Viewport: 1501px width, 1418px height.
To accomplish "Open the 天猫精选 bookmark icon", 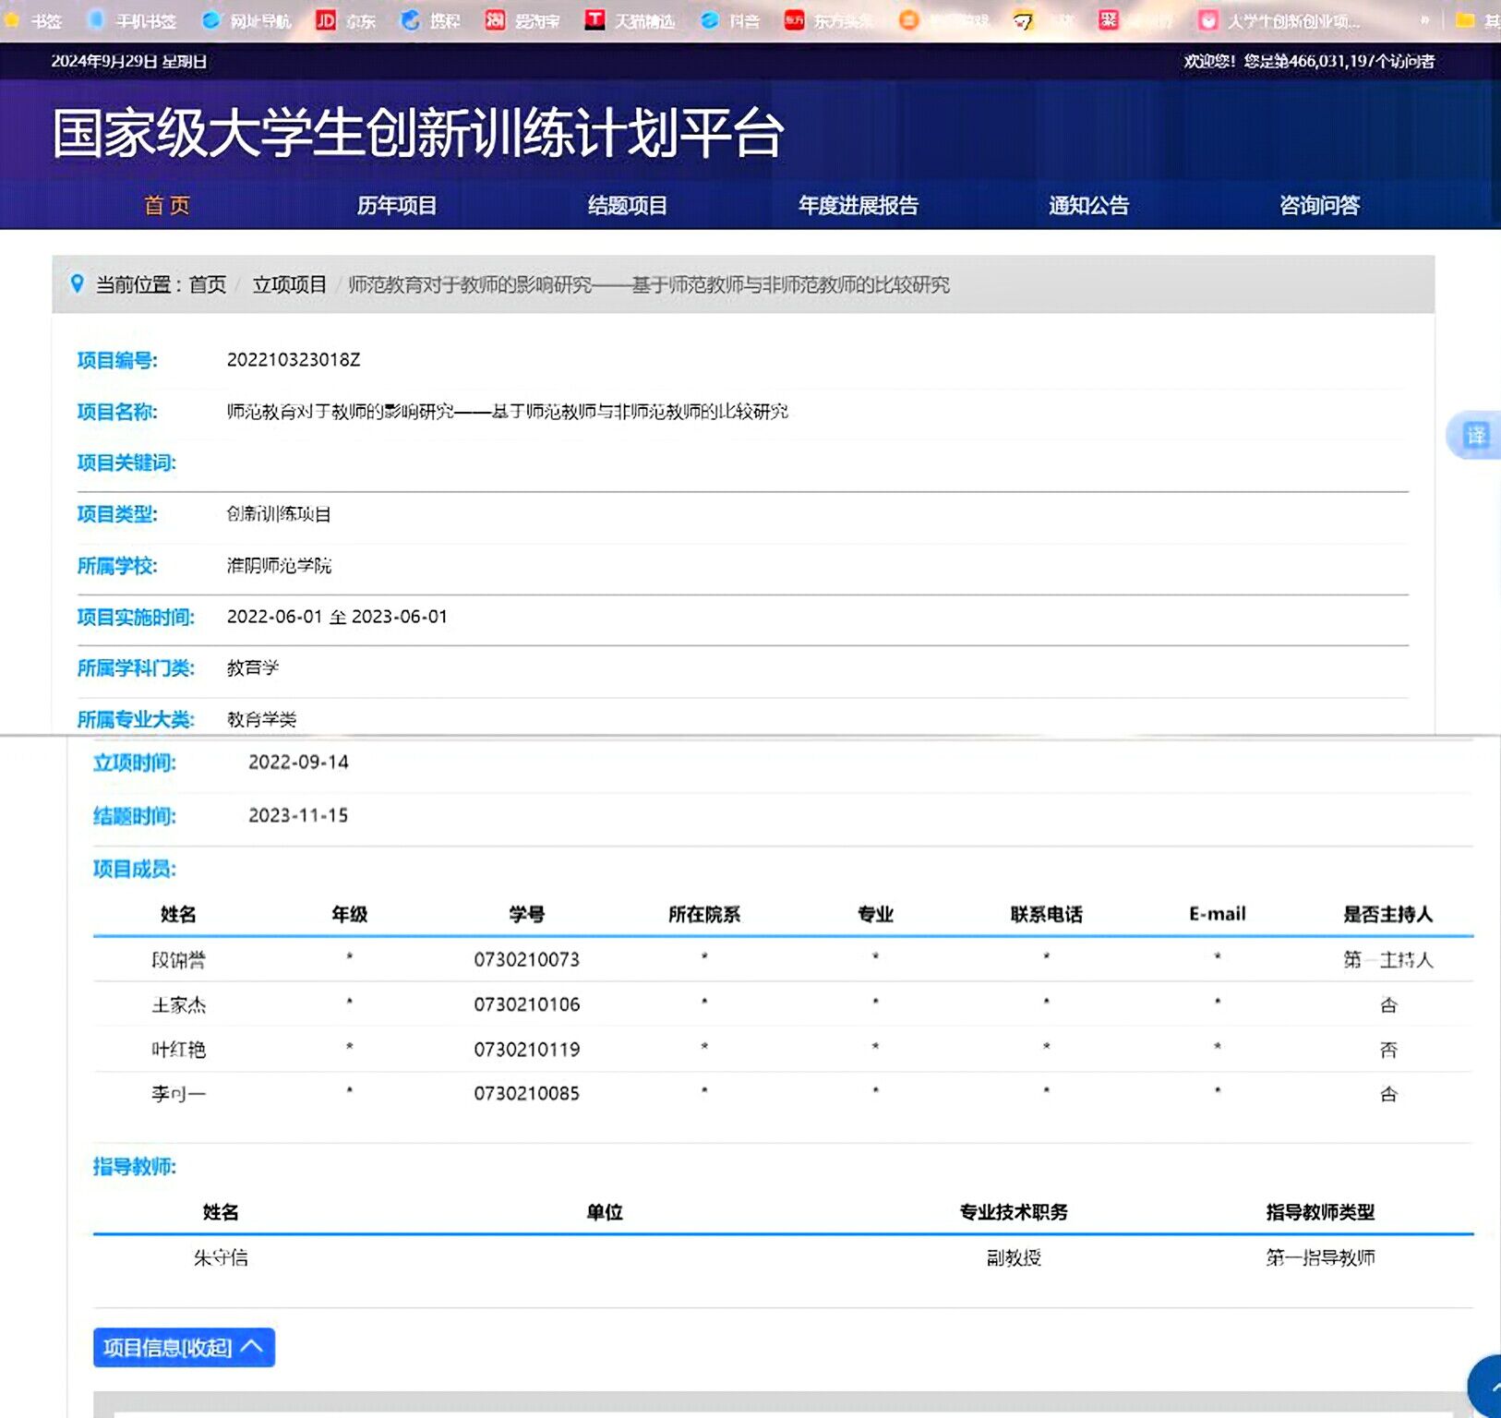I will click(594, 20).
